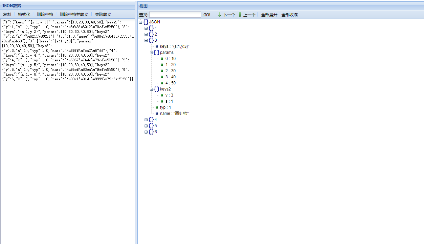Click the braces icon next to keys2 node

(156, 89)
